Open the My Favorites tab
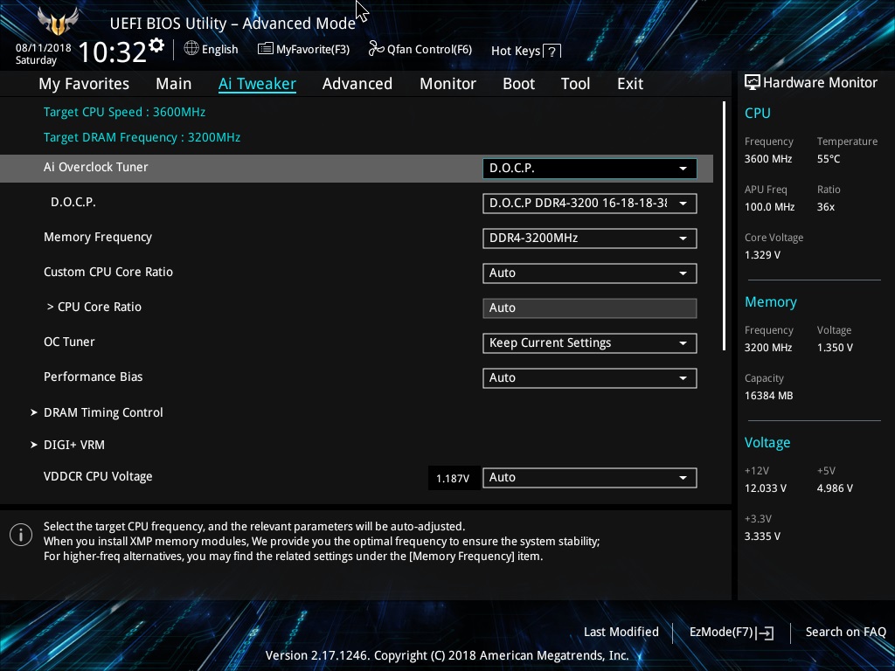 (x=84, y=84)
